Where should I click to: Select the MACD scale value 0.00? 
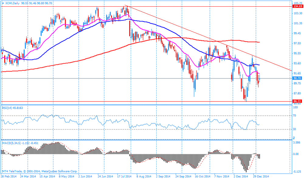(x=296, y=154)
